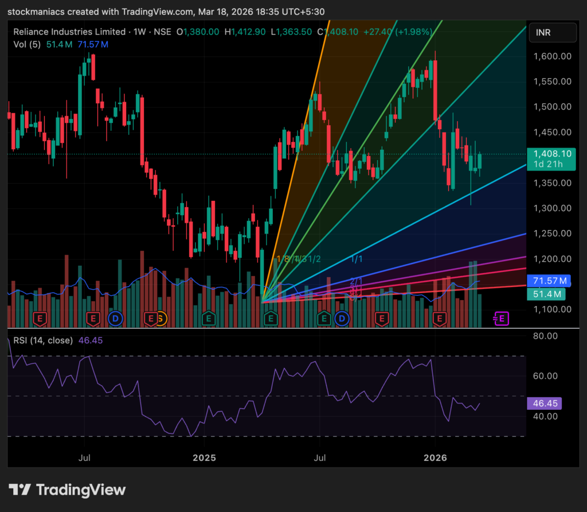Open the green E earnings marker below July 2025
This screenshot has width=587, height=512.
(323, 319)
